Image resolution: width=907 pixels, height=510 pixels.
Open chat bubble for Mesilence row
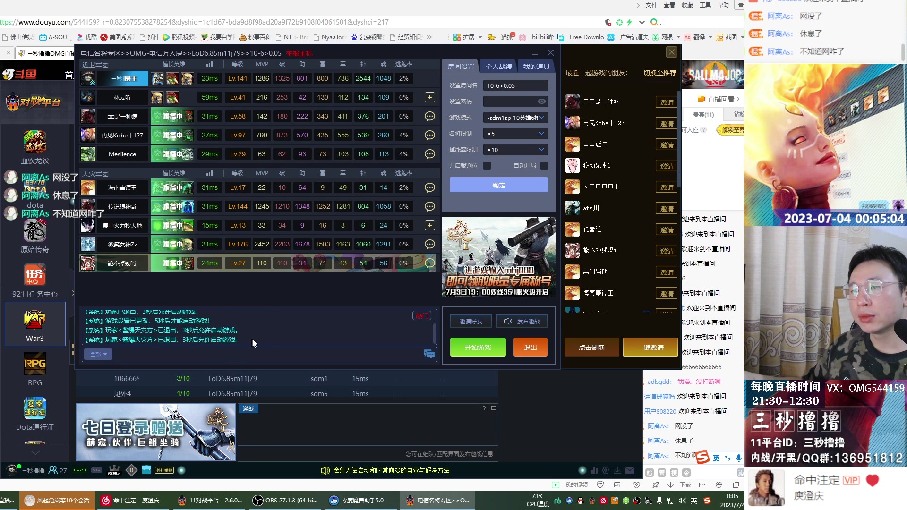coord(429,154)
